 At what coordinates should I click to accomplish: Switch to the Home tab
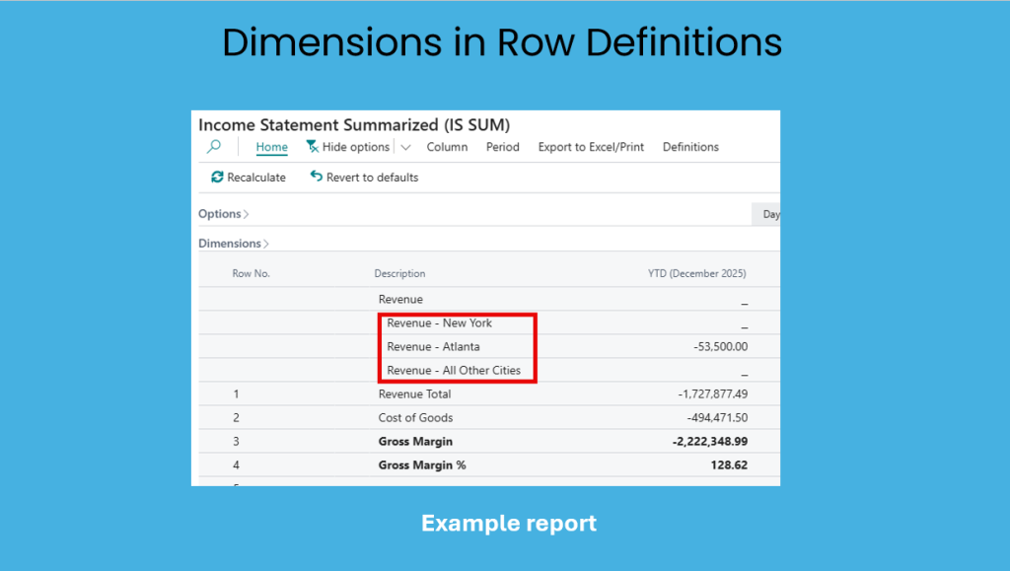(271, 147)
